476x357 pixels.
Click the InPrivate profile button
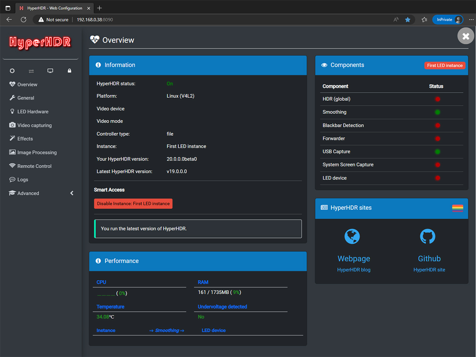(x=448, y=20)
